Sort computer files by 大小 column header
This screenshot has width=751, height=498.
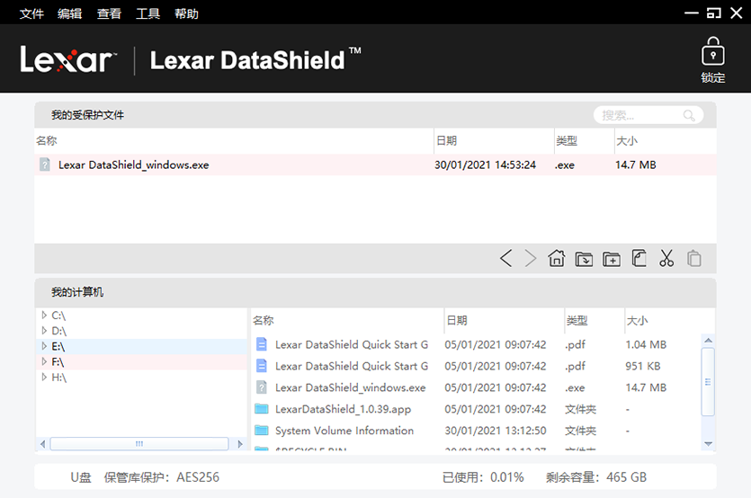tap(638, 320)
